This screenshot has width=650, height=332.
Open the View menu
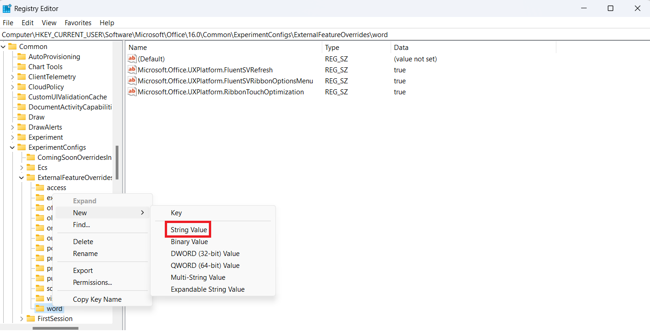(x=49, y=23)
